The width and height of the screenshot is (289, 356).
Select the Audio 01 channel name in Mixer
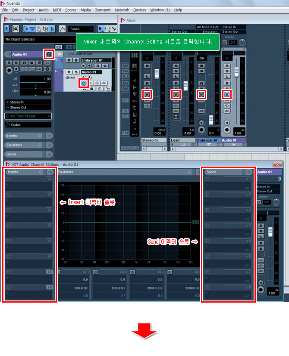[x=234, y=140]
